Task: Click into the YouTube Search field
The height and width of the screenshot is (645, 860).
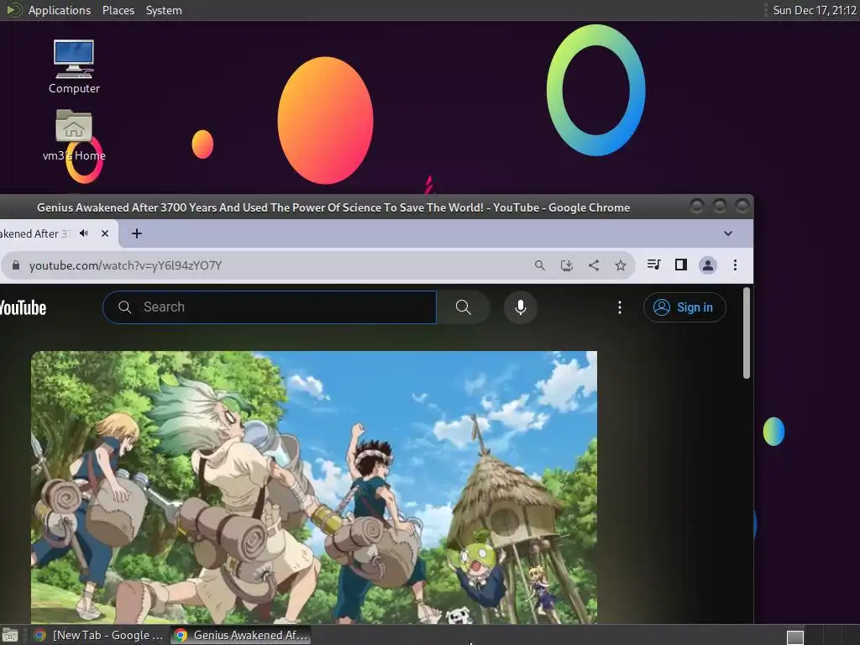Action: click(270, 307)
